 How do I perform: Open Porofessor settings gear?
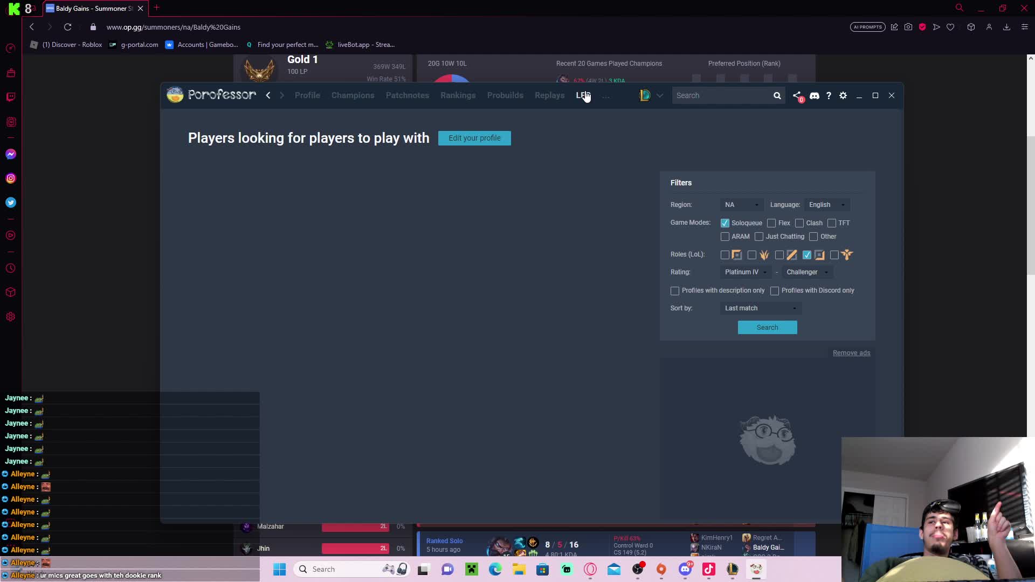pos(843,95)
